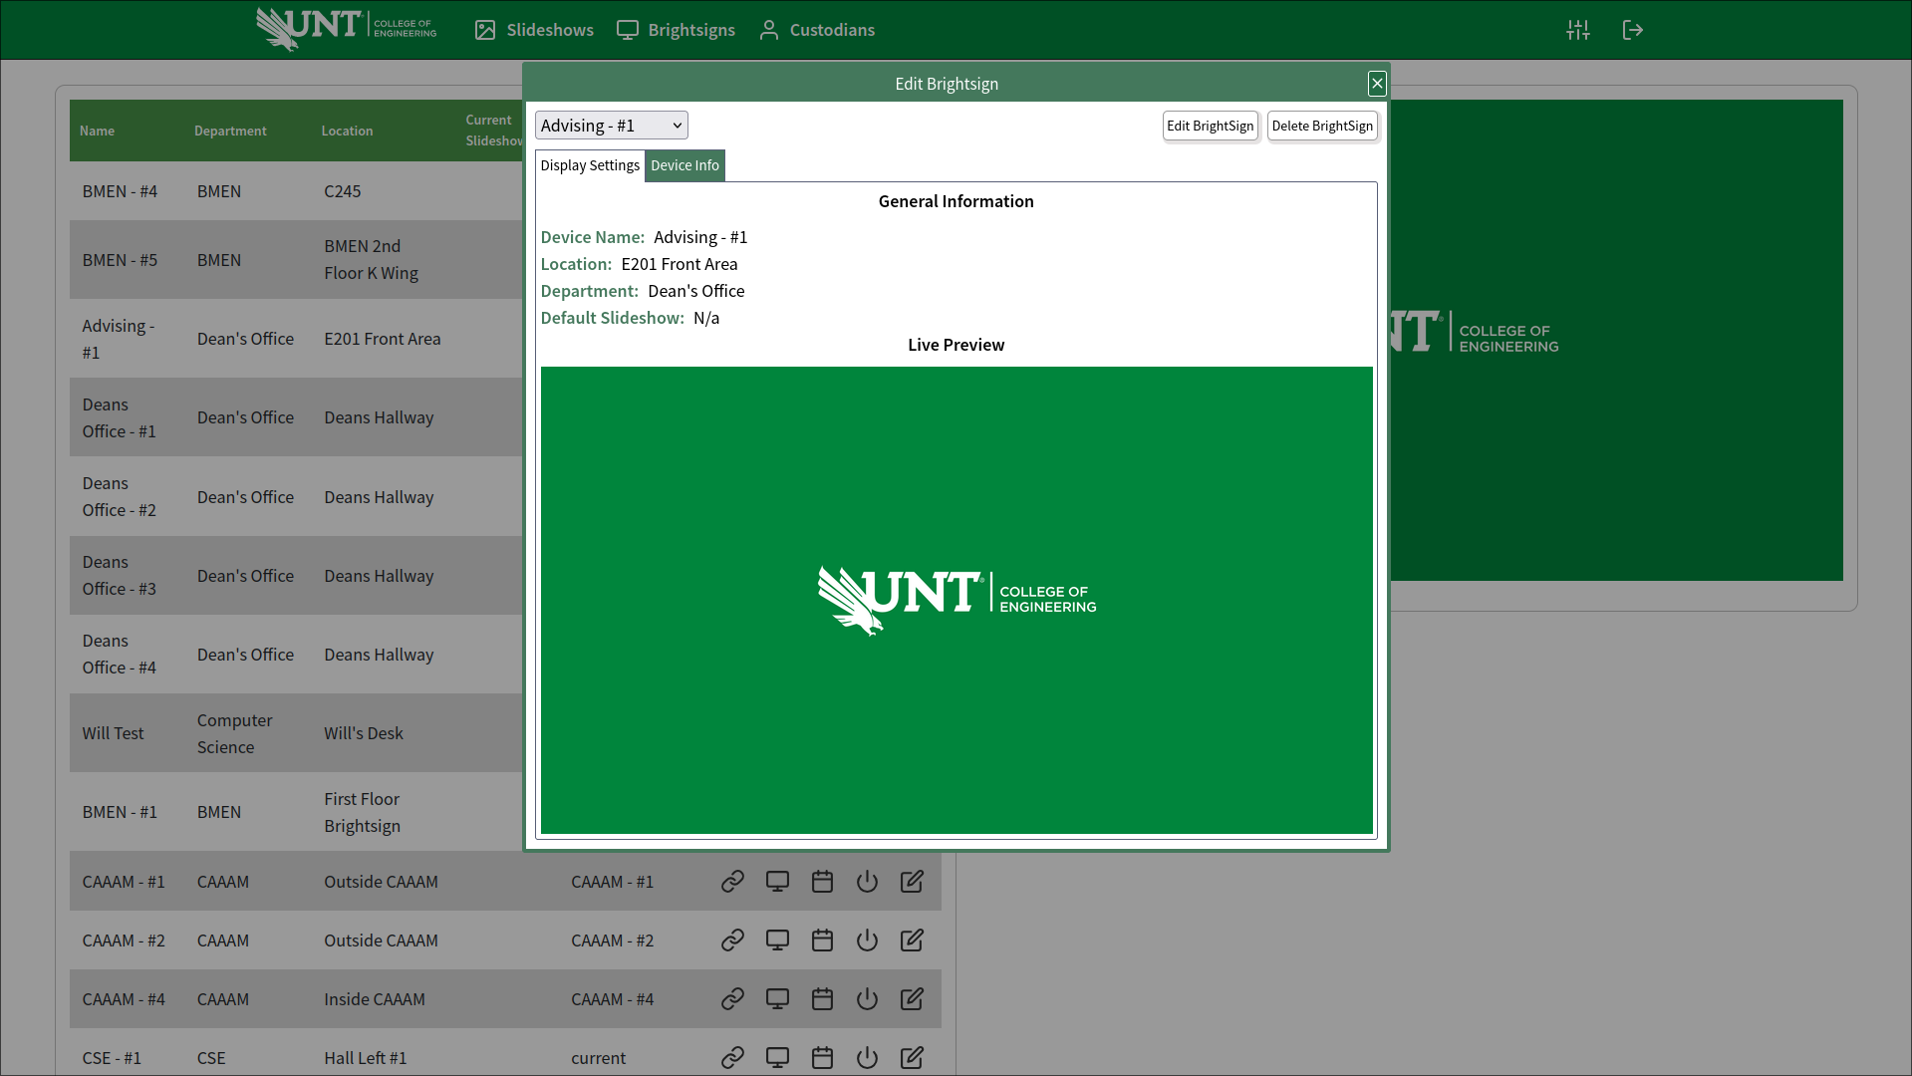The width and height of the screenshot is (1912, 1076).
Task: Select the BMEN - #5 row name
Action: point(120,260)
